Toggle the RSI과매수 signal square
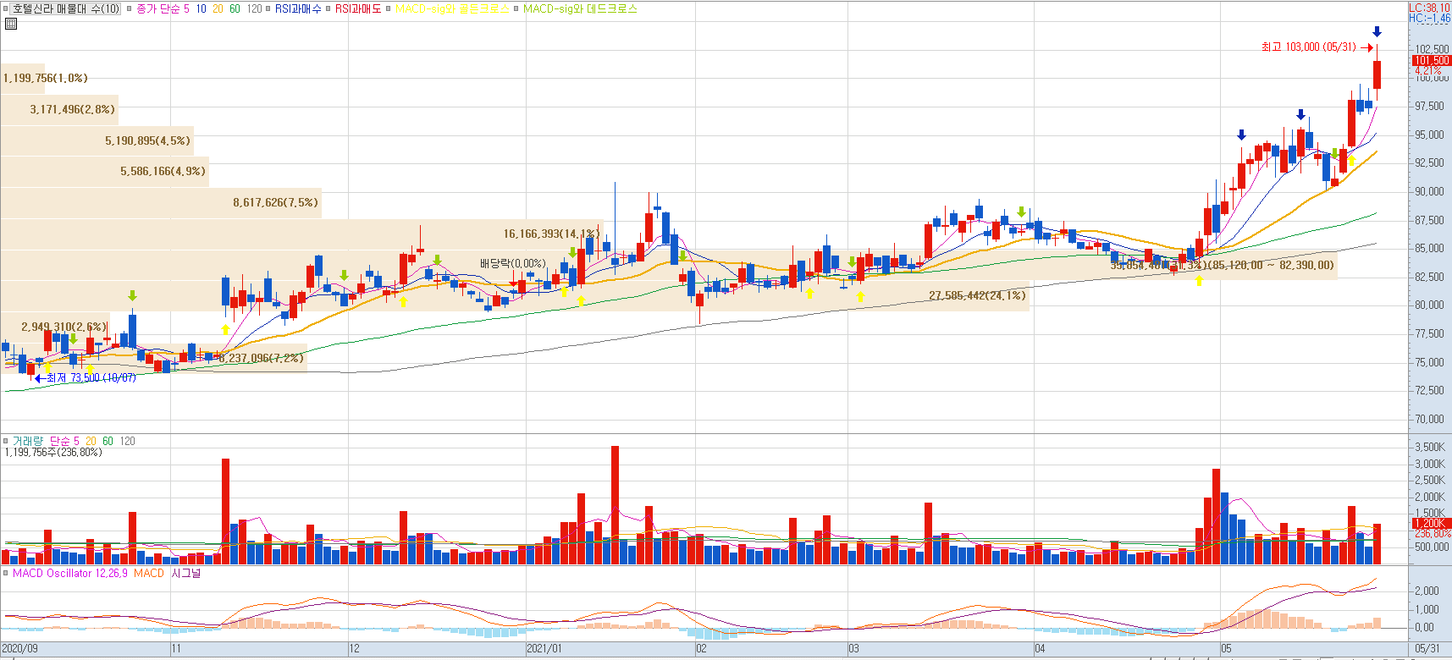Viewport: 1452px width, 660px height. [x=268, y=9]
